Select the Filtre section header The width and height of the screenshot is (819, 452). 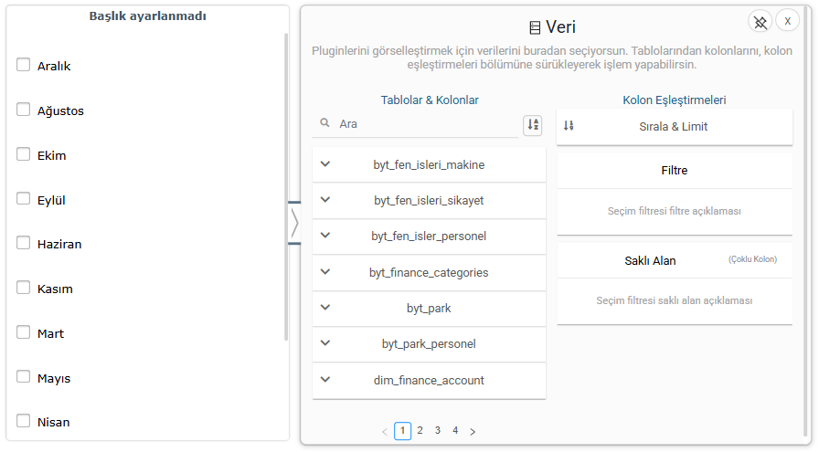point(674,171)
